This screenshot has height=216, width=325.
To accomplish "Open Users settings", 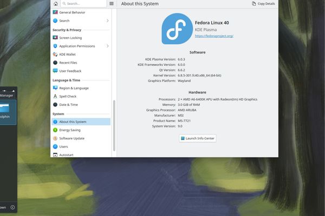I will click(x=81, y=146).
